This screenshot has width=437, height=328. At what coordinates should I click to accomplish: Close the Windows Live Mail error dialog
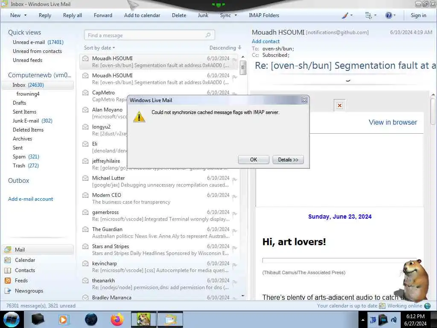tap(304, 100)
